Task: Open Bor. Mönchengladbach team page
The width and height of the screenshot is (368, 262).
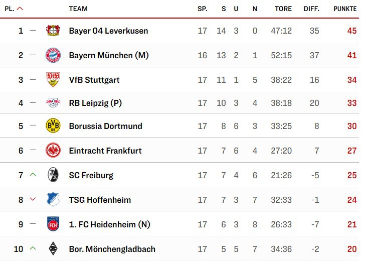Action: click(x=112, y=249)
